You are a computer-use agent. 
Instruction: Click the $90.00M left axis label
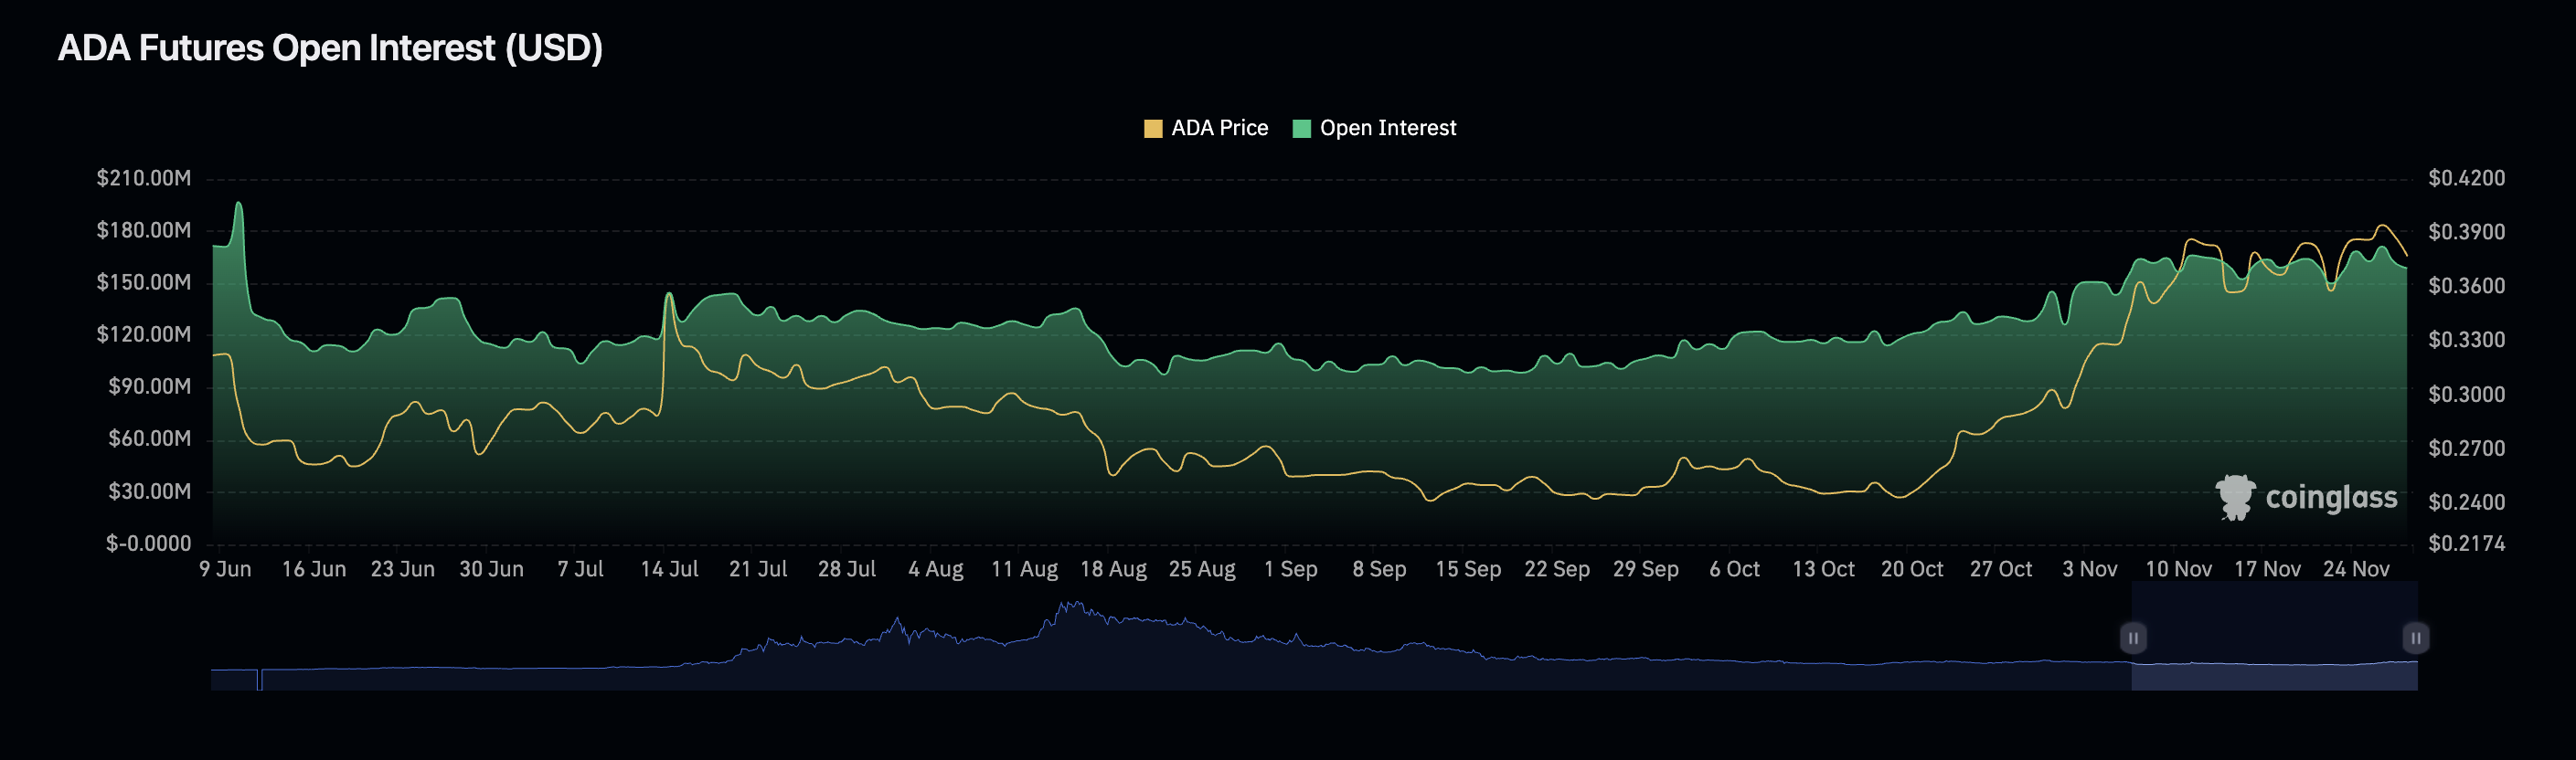(149, 386)
